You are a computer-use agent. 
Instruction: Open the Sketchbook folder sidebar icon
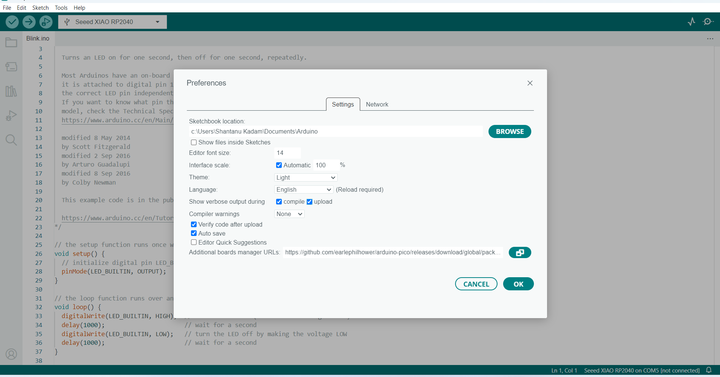pyautogui.click(x=11, y=42)
